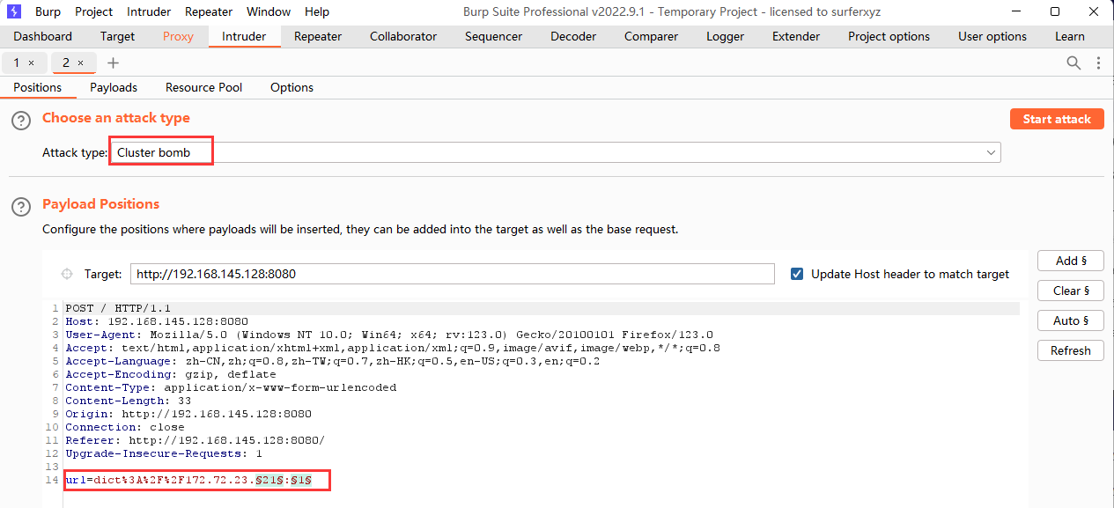The width and height of the screenshot is (1114, 508).
Task: Switch to the Repeater tool tab
Action: pos(318,36)
